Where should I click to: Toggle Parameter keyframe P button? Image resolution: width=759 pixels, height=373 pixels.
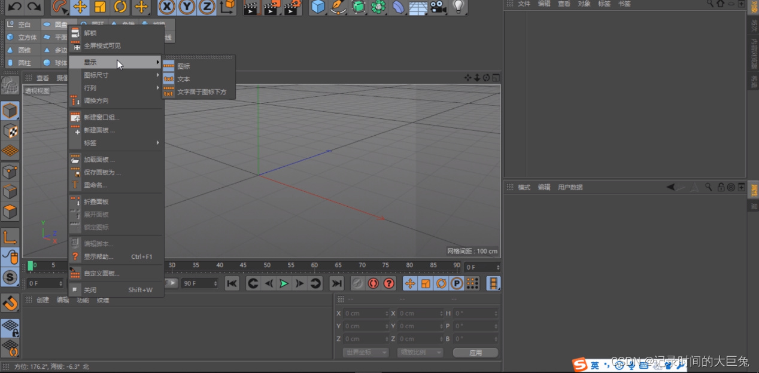pos(457,283)
